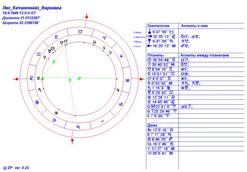Select the Долгота 21.0122287 longitude line
Viewport: 247px width, 172px height.
coord(22,18)
